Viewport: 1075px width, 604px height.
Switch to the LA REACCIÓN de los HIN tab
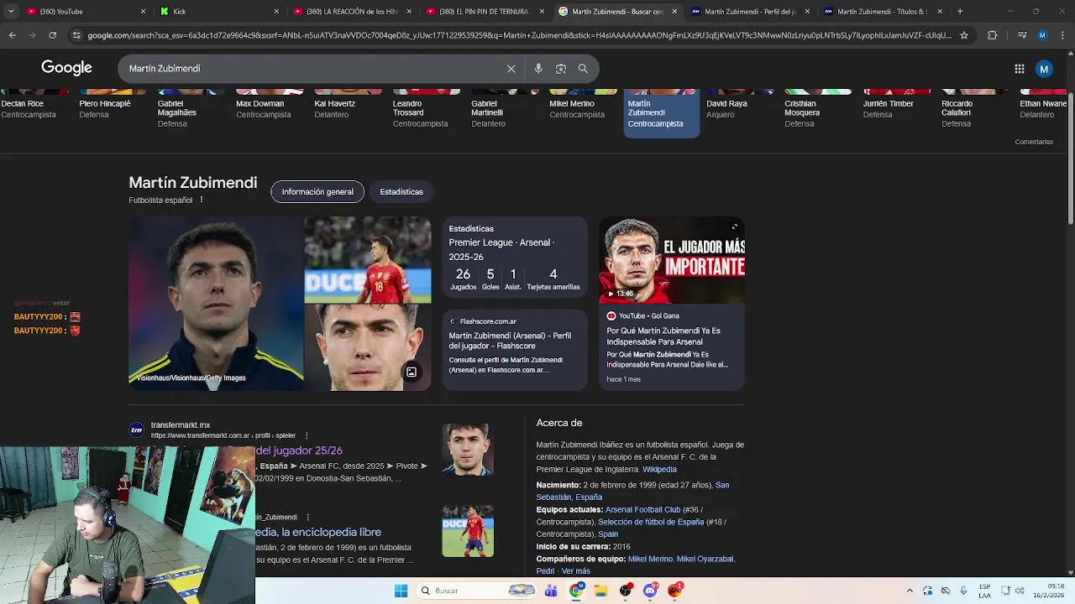click(350, 12)
